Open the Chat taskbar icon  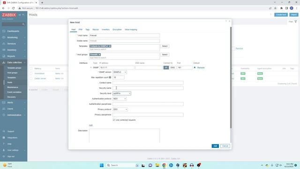[x=150, y=165]
